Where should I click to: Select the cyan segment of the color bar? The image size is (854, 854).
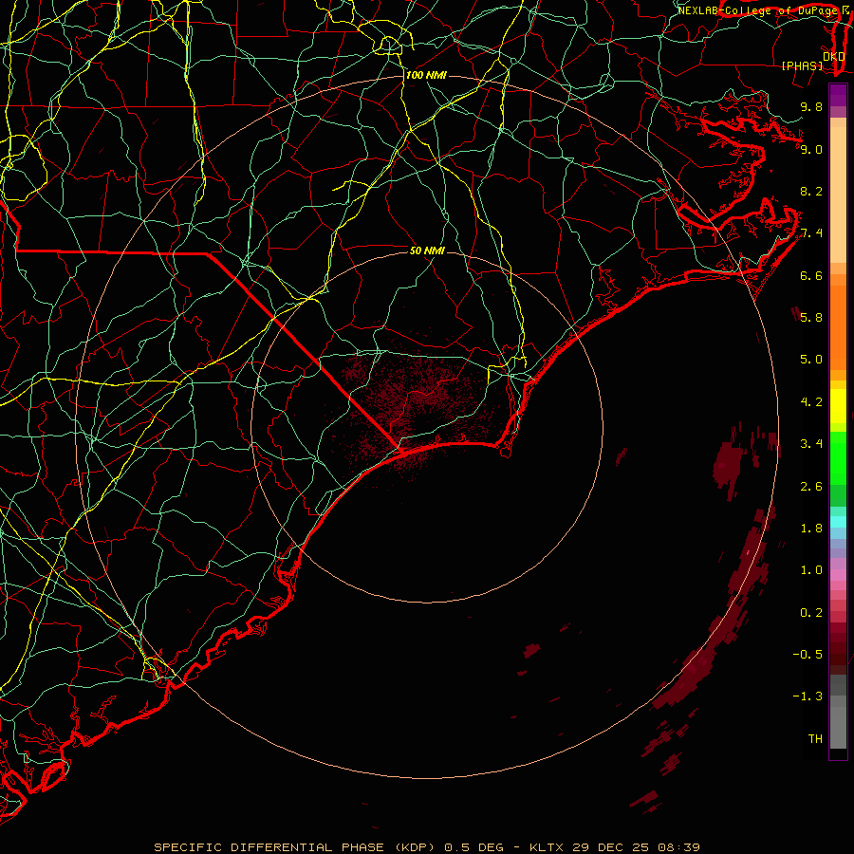click(838, 522)
